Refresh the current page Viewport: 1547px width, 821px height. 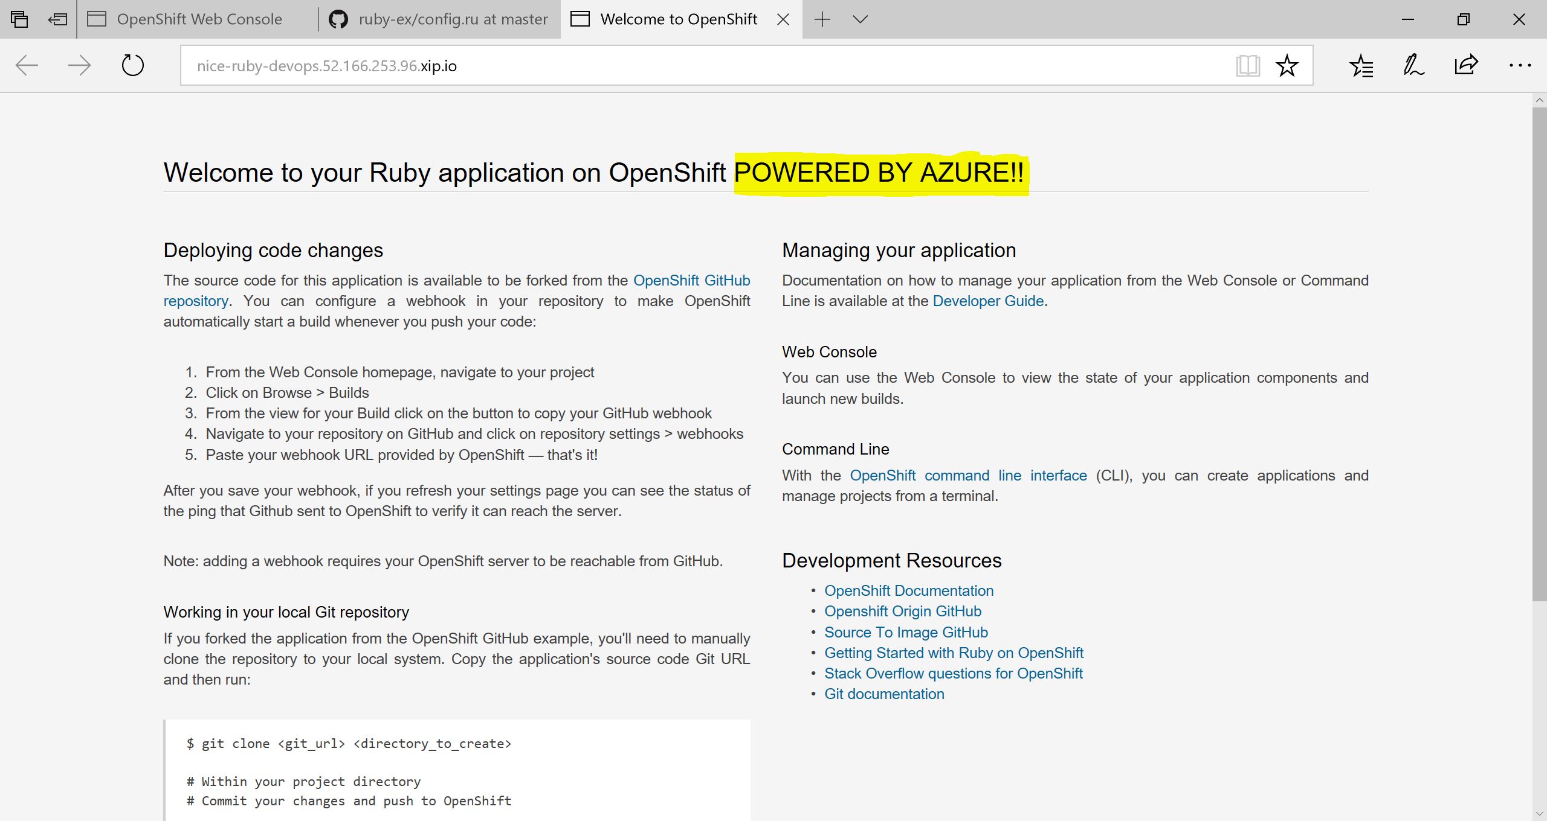(x=132, y=65)
